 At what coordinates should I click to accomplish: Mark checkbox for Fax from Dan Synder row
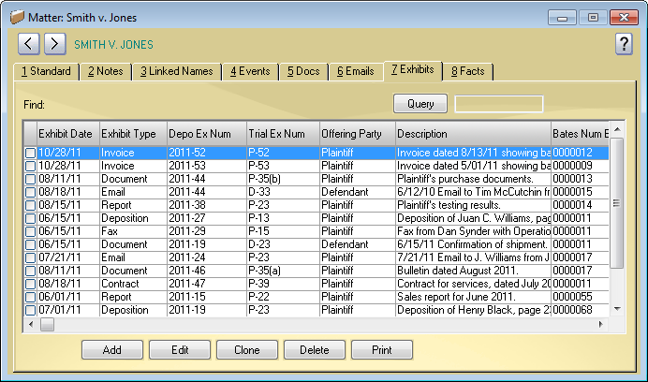pos(30,232)
